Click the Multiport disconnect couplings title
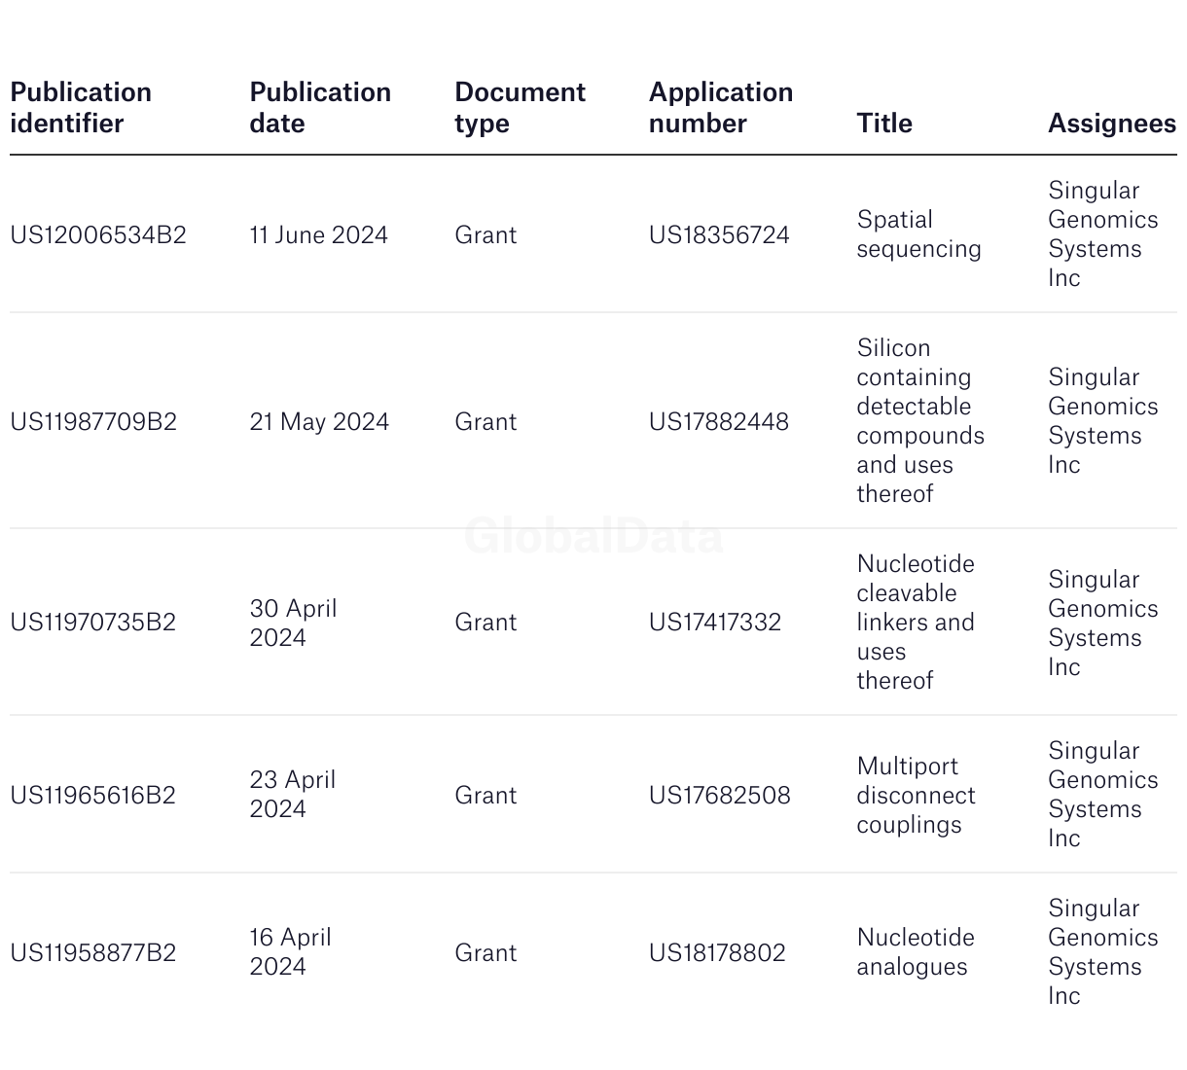Screen dimensions: 1187x1070 click(x=916, y=796)
